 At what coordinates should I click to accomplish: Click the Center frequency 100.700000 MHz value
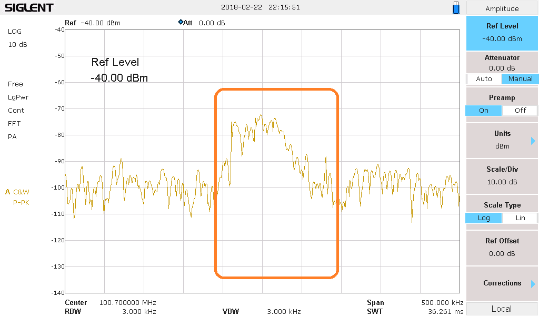point(127,303)
